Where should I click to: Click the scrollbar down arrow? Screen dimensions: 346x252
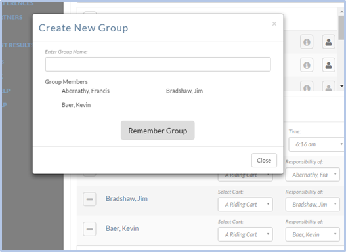point(341,86)
